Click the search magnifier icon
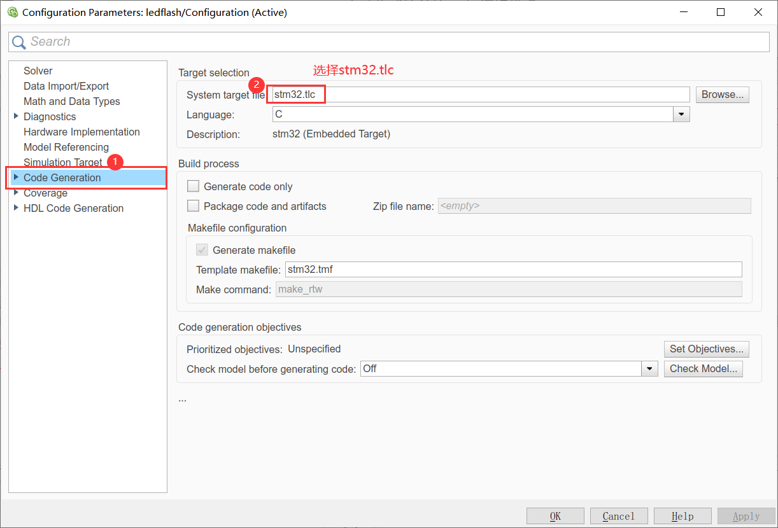 pyautogui.click(x=20, y=42)
